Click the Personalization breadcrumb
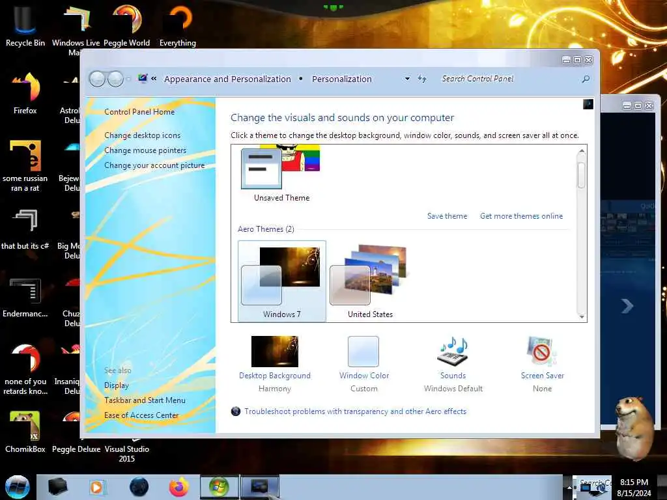This screenshot has width=667, height=500. coord(341,79)
